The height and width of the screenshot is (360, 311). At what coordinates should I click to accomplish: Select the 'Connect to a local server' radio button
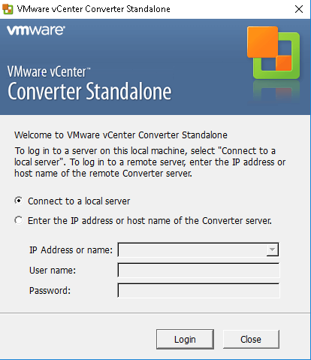(19, 201)
